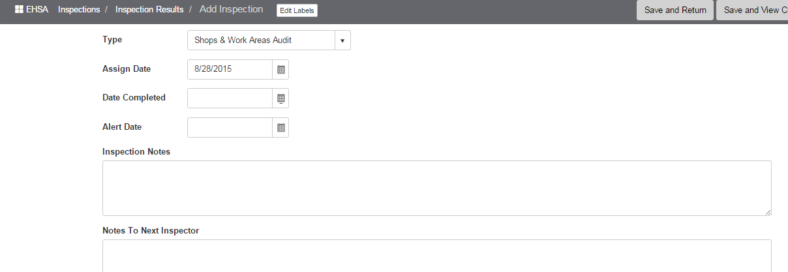Screen dimensions: 788x272
Task: Select the Shops & Work Areas Audit combo box
Action: coord(269,40)
